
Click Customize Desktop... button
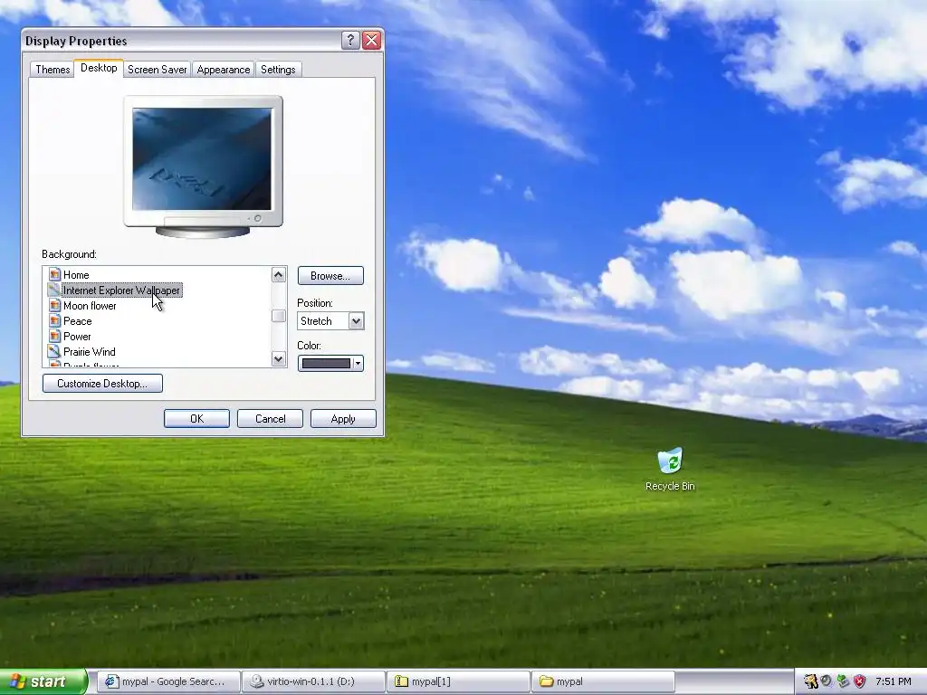102,384
